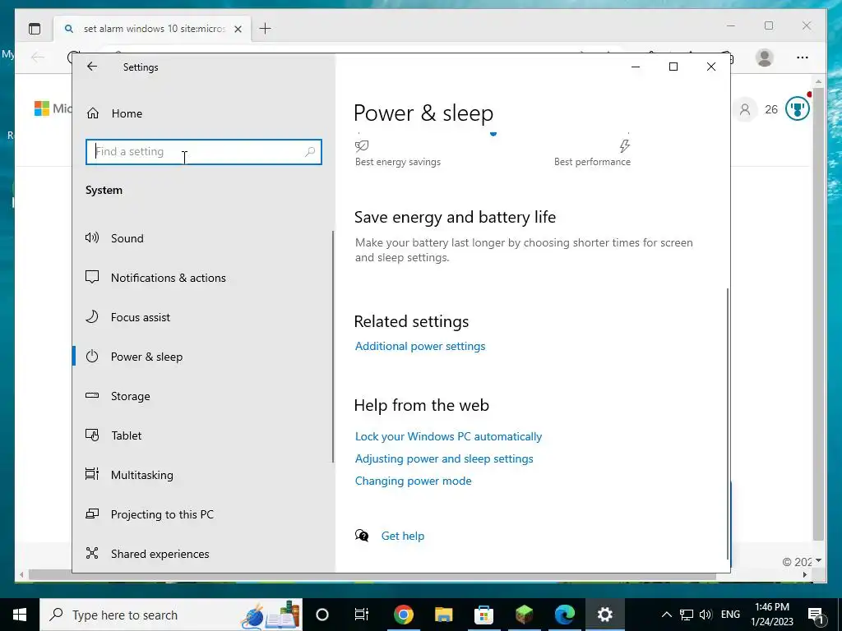Click the Best performance lightning icon

(625, 145)
